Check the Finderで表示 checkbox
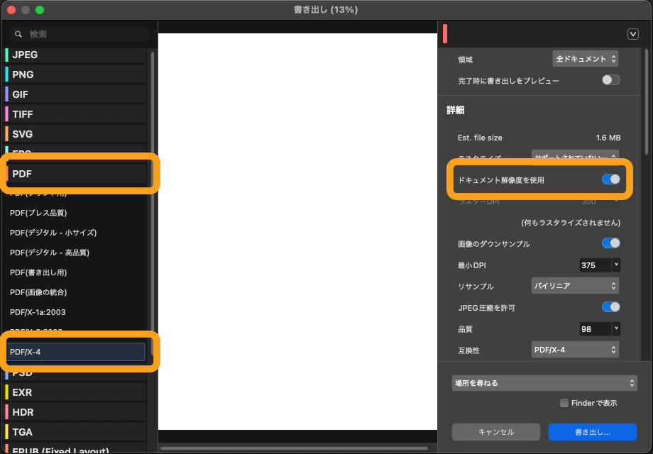 (x=564, y=403)
